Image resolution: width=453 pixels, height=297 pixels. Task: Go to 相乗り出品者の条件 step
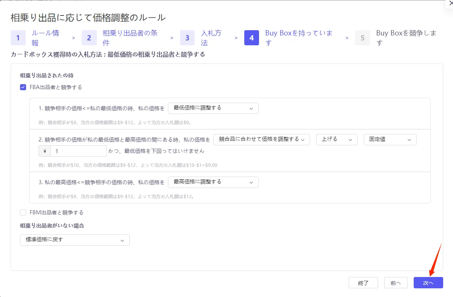130,38
